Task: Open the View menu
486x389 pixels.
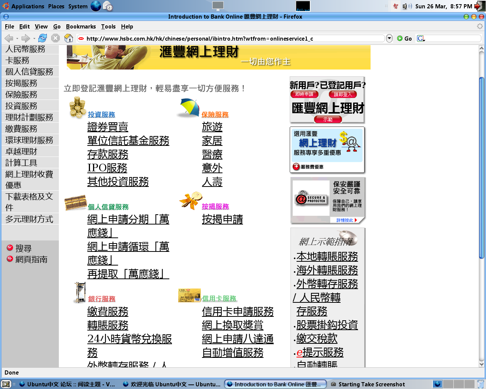Action: click(41, 27)
